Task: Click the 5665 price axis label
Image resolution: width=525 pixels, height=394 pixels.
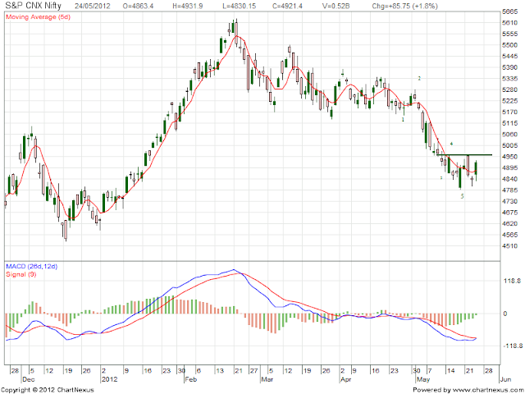Action: (510, 11)
